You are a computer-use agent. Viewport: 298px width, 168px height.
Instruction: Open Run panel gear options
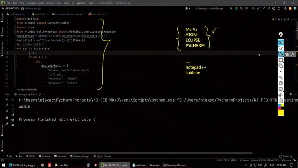click(291, 94)
